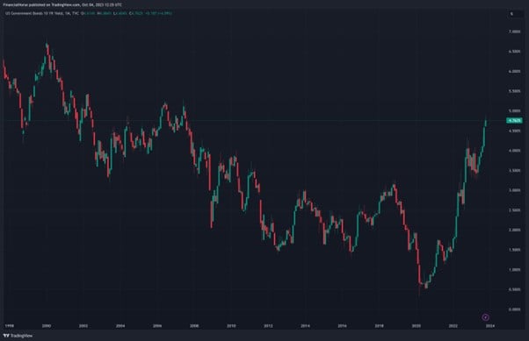Click the 5.500% price axis label
The width and height of the screenshot is (529, 341).
pos(514,91)
